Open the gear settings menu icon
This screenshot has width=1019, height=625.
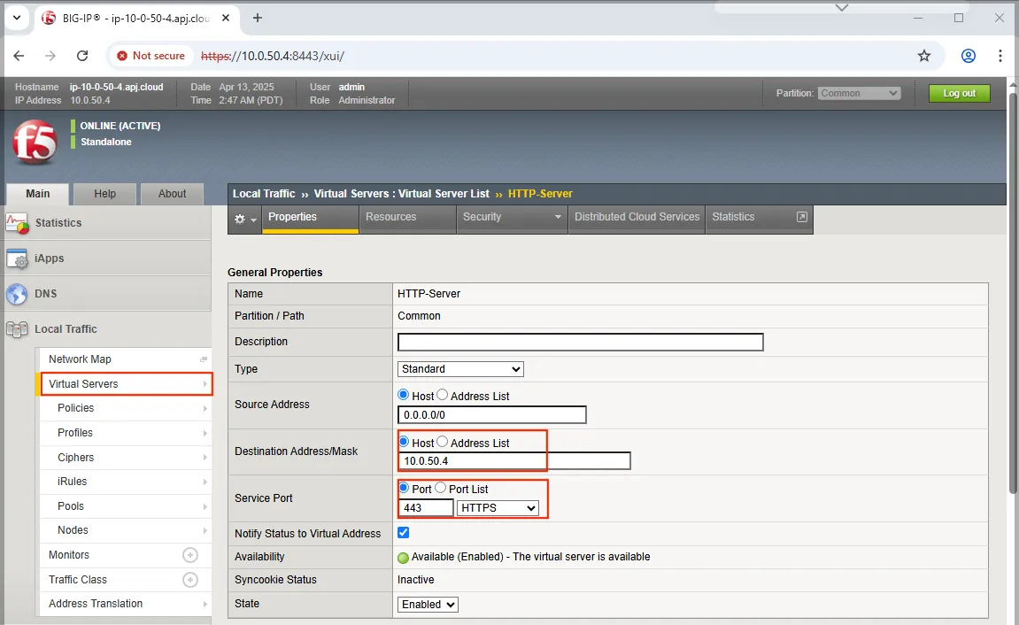click(244, 219)
